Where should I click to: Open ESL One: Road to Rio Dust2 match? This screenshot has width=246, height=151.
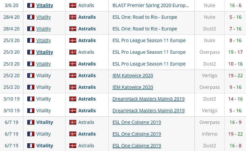145,29
